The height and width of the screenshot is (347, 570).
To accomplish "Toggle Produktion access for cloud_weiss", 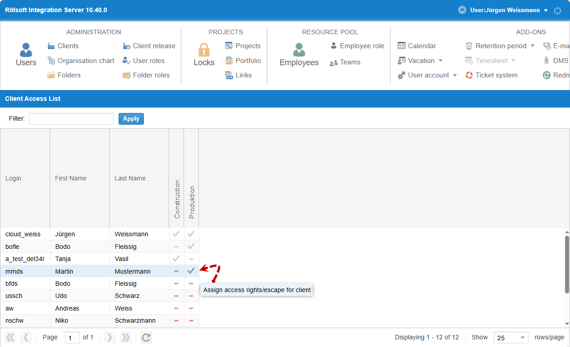I will [191, 234].
